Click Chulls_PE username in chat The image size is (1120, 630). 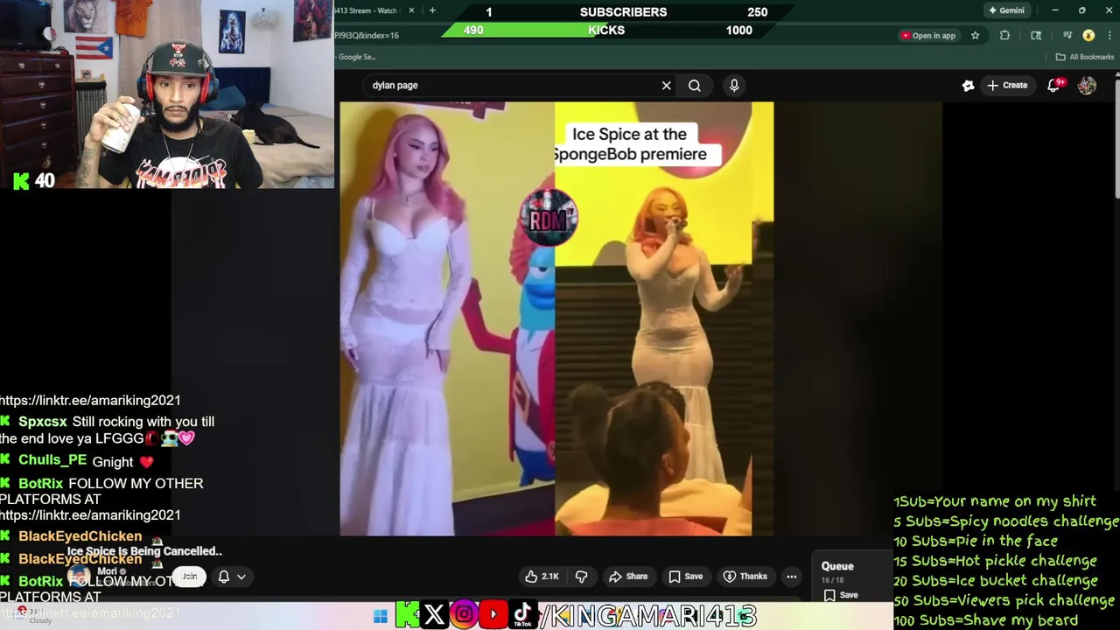(x=52, y=460)
